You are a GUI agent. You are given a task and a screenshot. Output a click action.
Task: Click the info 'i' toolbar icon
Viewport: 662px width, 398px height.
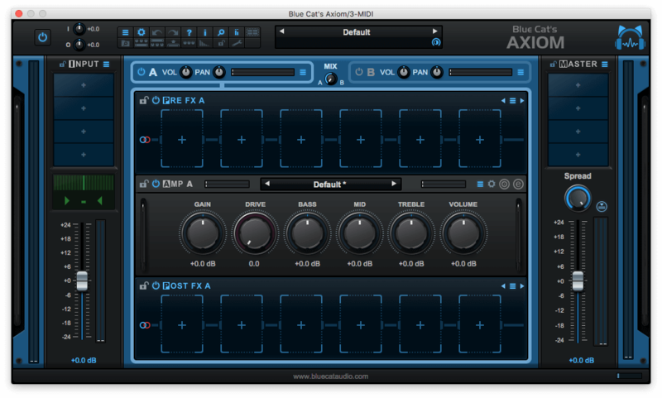pos(205,32)
